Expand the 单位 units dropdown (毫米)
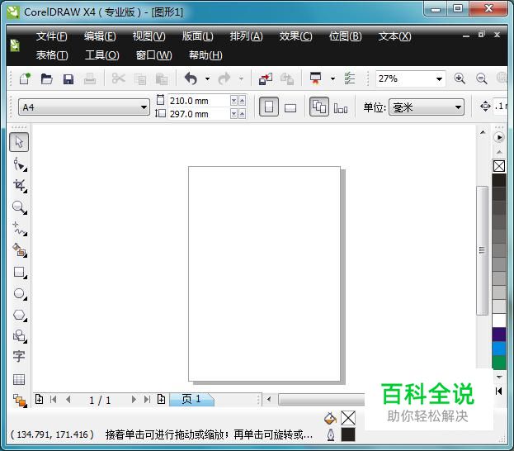The image size is (514, 451). click(458, 107)
